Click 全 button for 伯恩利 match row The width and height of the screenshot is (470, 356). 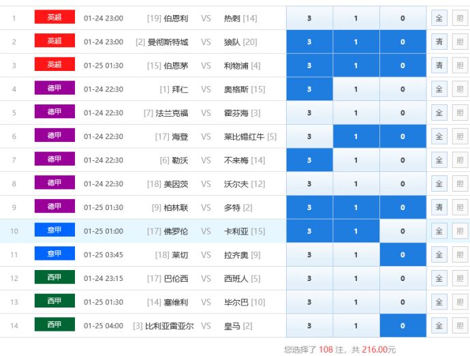[x=439, y=18]
